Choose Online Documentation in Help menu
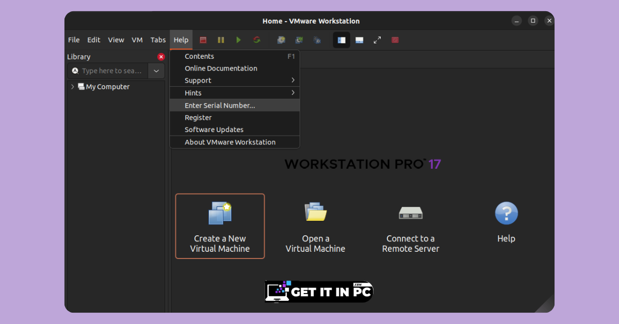Screen dimensions: 619x324 click(x=235, y=68)
